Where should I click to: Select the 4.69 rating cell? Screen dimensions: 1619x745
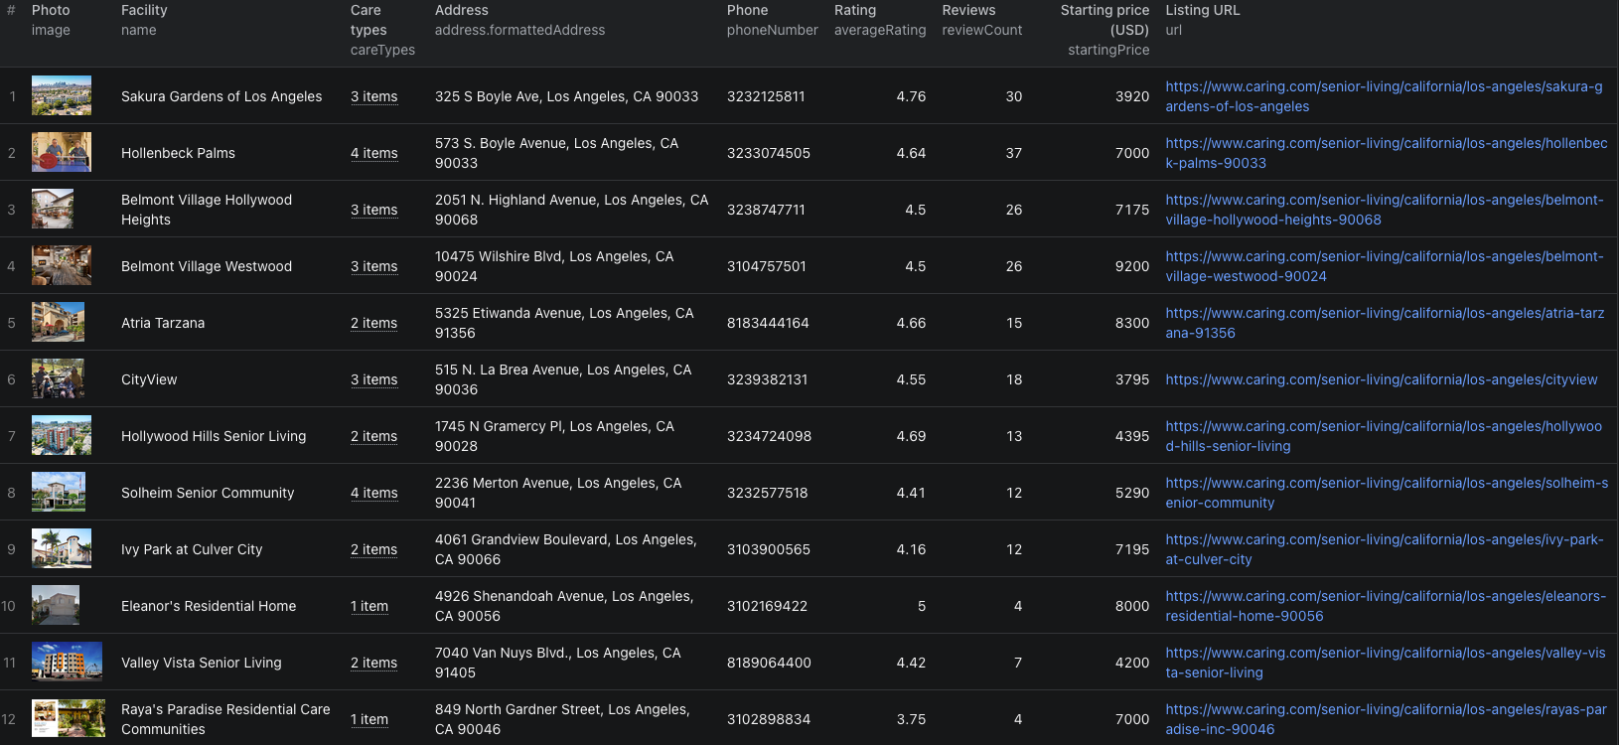tap(911, 436)
